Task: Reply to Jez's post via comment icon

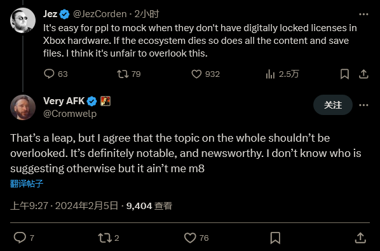Action: (49, 74)
